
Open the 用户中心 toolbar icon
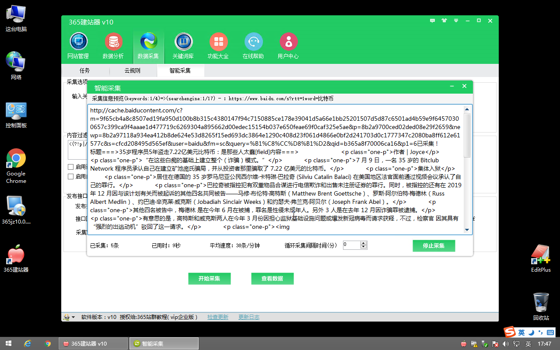288,46
